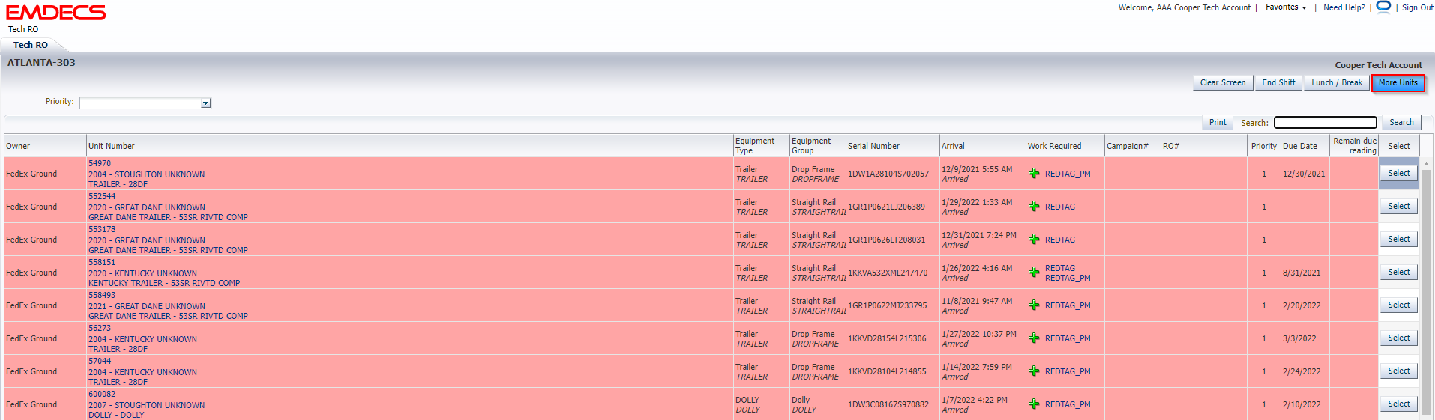1435x420 pixels.
Task: Focus the Search input field
Action: 1326,123
